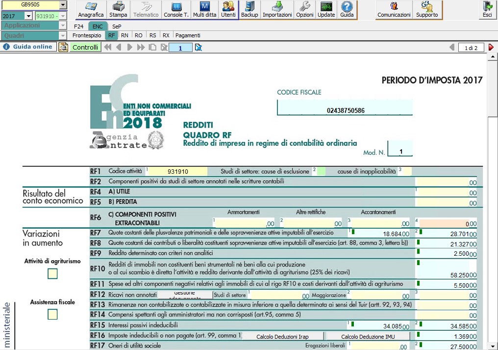The image size is (498, 350).
Task: Open Utenti user management
Action: pyautogui.click(x=228, y=10)
